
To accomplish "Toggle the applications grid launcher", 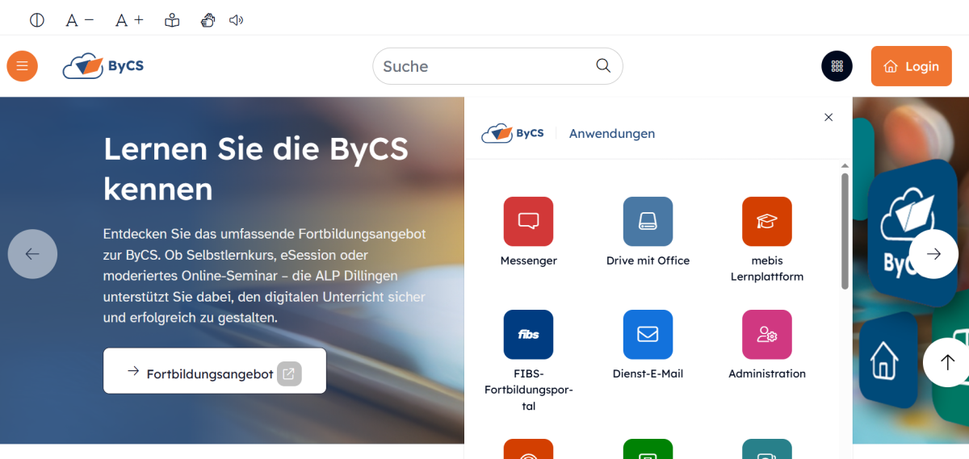I will point(837,66).
